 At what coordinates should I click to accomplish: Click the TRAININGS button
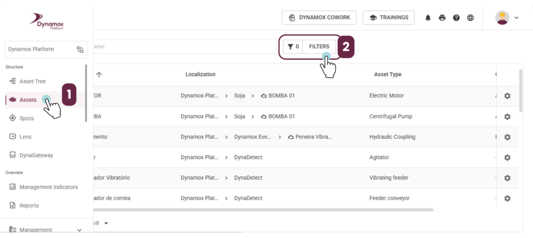click(388, 18)
